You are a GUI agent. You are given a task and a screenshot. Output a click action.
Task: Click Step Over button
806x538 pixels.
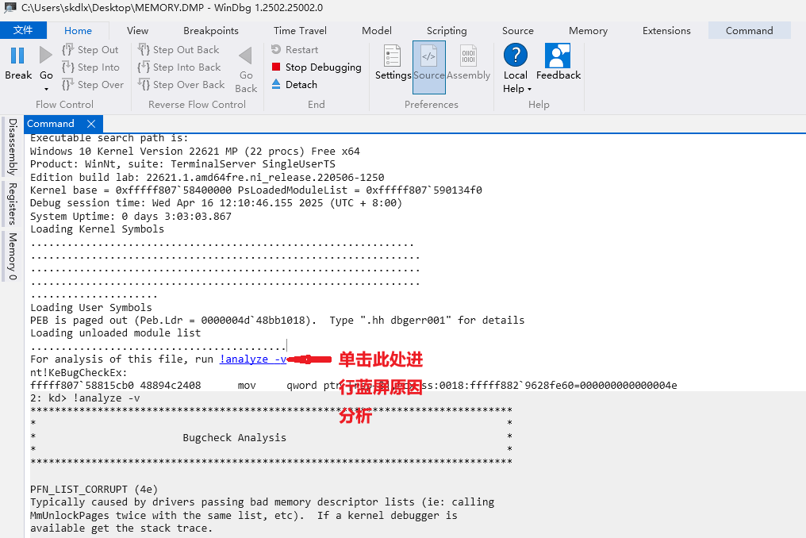(x=93, y=84)
